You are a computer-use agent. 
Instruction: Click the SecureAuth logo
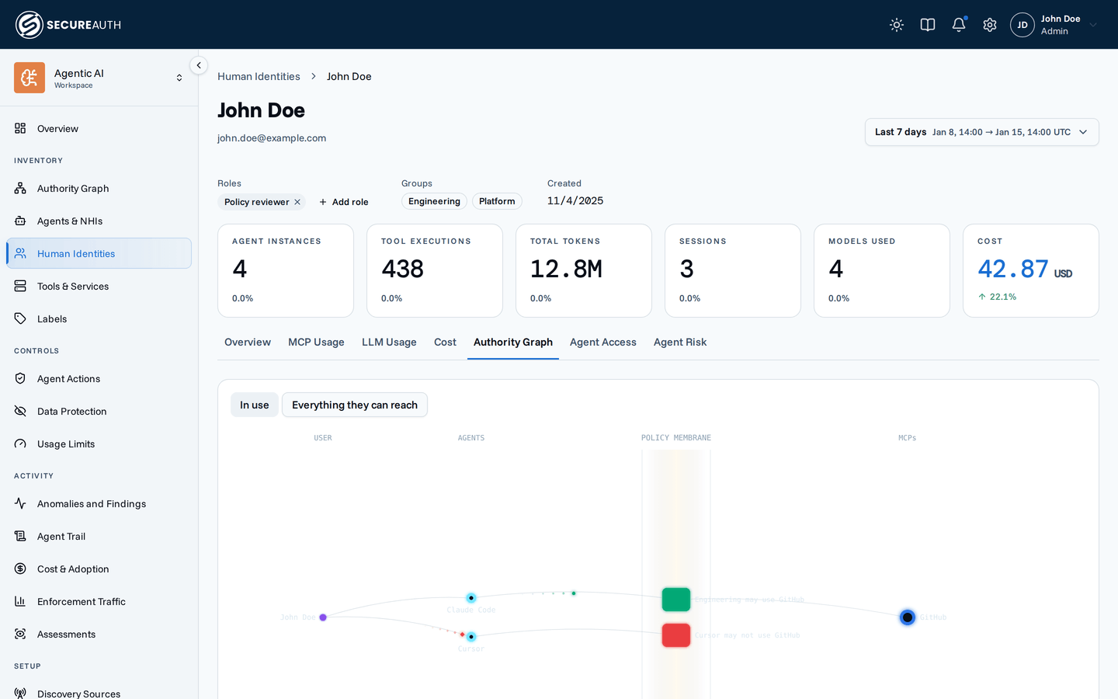click(68, 25)
